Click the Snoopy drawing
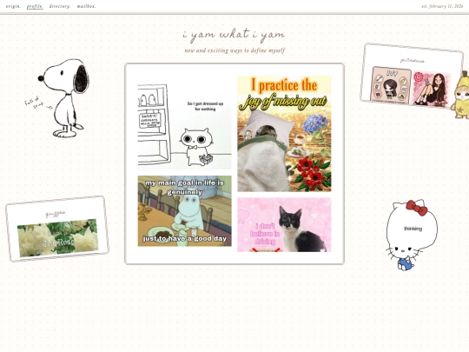Screen dimensions: 469x352 click(x=64, y=98)
